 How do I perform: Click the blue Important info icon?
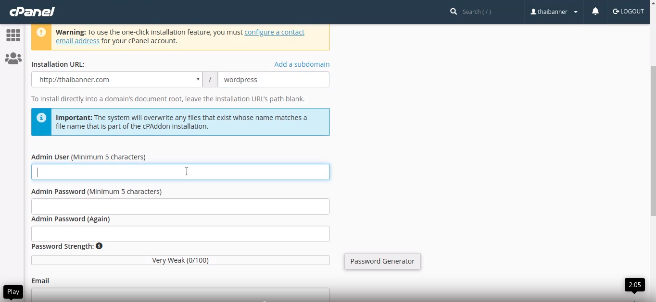[x=41, y=118]
